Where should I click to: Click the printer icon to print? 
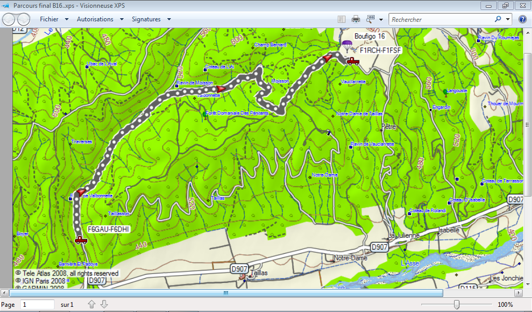point(356,19)
